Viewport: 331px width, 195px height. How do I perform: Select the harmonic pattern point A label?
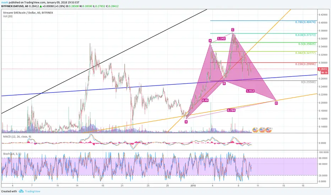tap(210, 41)
